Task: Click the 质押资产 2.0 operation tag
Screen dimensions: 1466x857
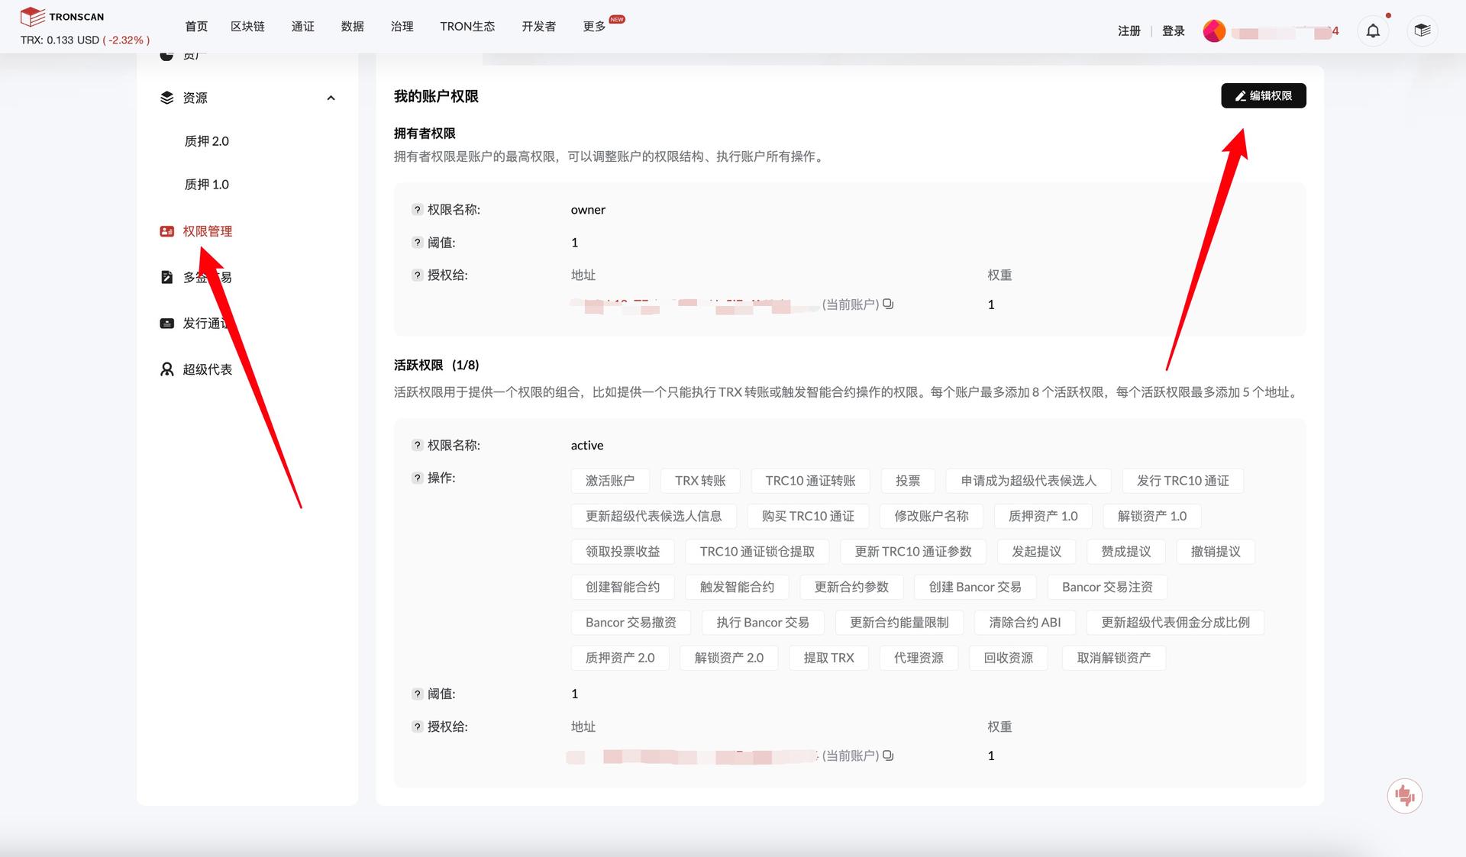Action: pos(620,658)
